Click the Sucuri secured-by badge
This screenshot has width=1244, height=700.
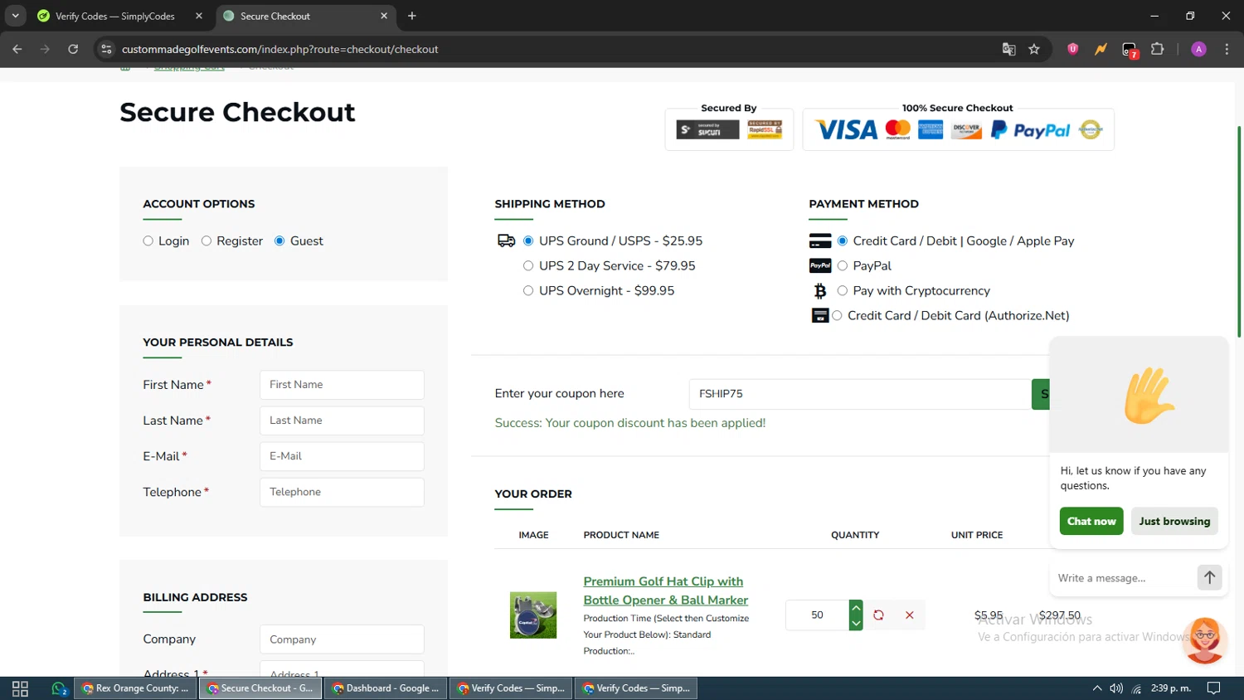tap(707, 130)
